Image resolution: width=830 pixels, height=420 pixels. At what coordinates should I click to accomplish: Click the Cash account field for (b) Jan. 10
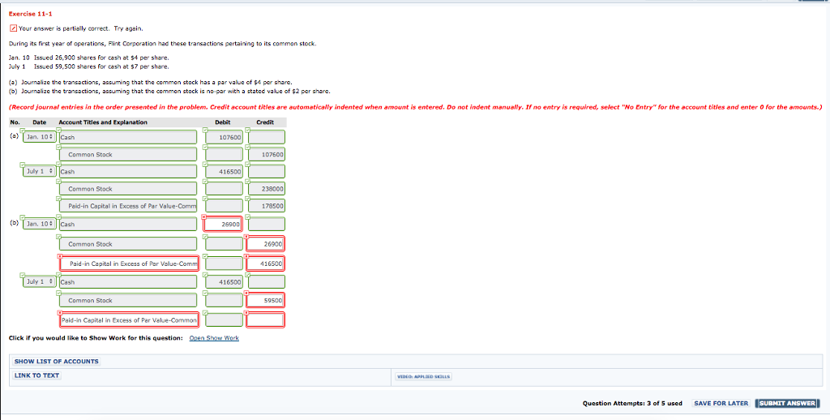(x=128, y=224)
